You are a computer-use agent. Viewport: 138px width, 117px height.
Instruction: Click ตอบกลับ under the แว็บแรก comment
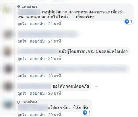(37, 115)
